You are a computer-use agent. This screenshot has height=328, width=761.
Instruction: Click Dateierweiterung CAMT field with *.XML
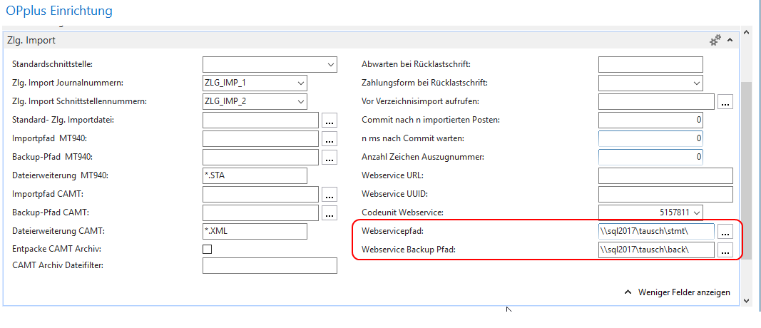(255, 231)
